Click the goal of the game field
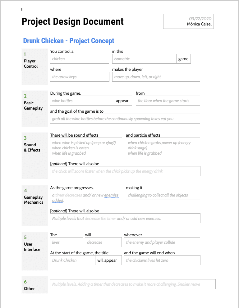This screenshot has height=308, width=239. (x=125, y=119)
